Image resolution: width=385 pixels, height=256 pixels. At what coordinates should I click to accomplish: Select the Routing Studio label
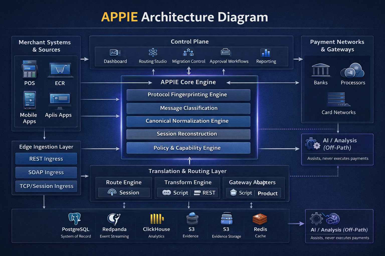click(x=153, y=61)
